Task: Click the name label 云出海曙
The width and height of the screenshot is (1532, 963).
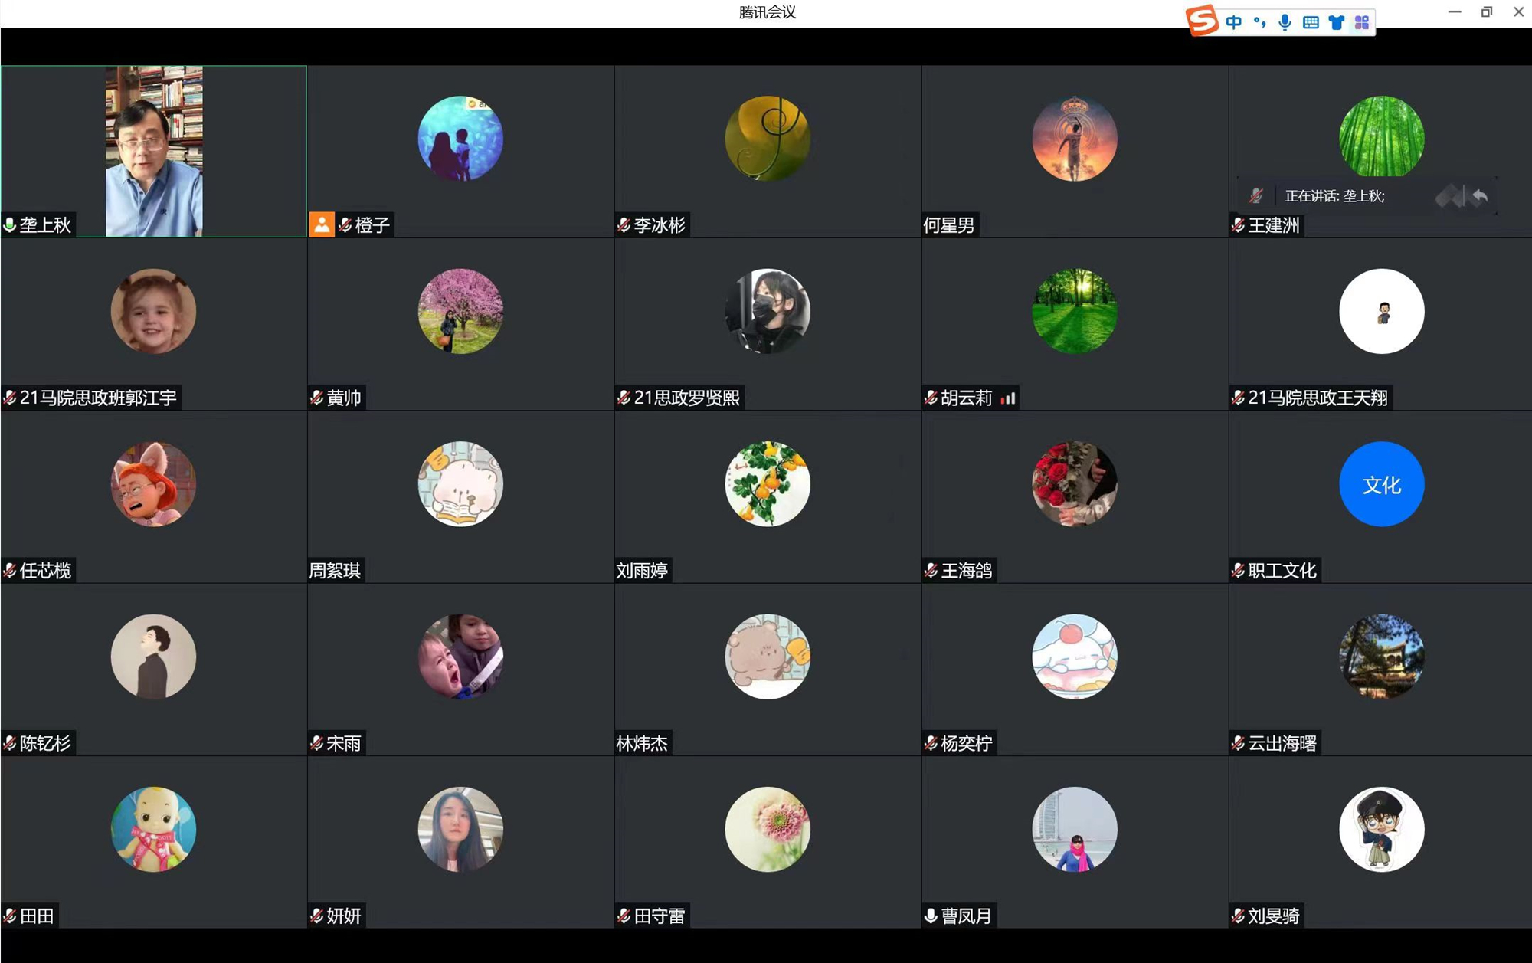Action: (x=1282, y=743)
